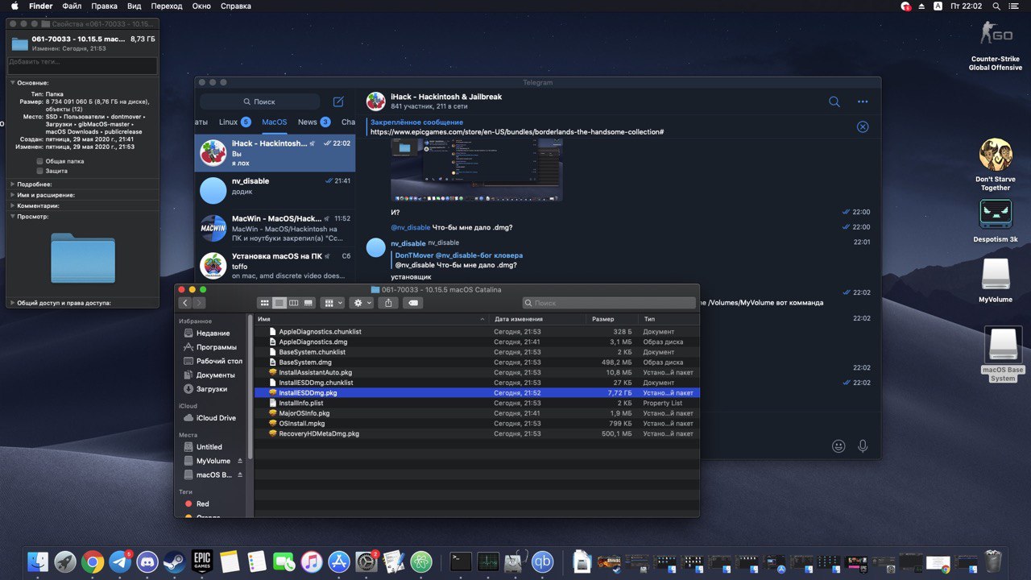Search in the iHack chat with magnifier icon
The width and height of the screenshot is (1031, 580).
coord(834,101)
